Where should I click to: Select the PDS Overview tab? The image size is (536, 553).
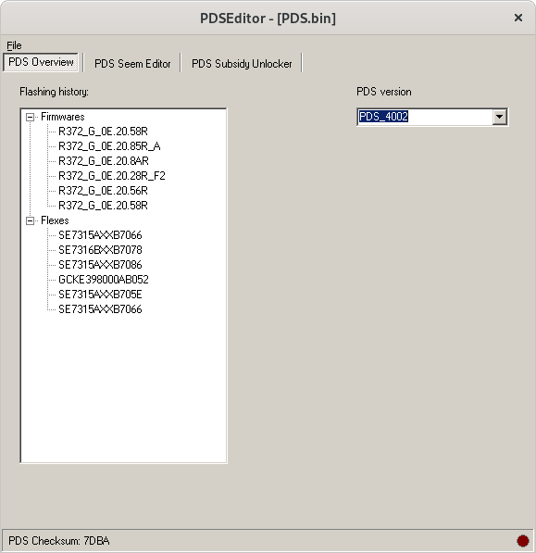[x=41, y=62]
